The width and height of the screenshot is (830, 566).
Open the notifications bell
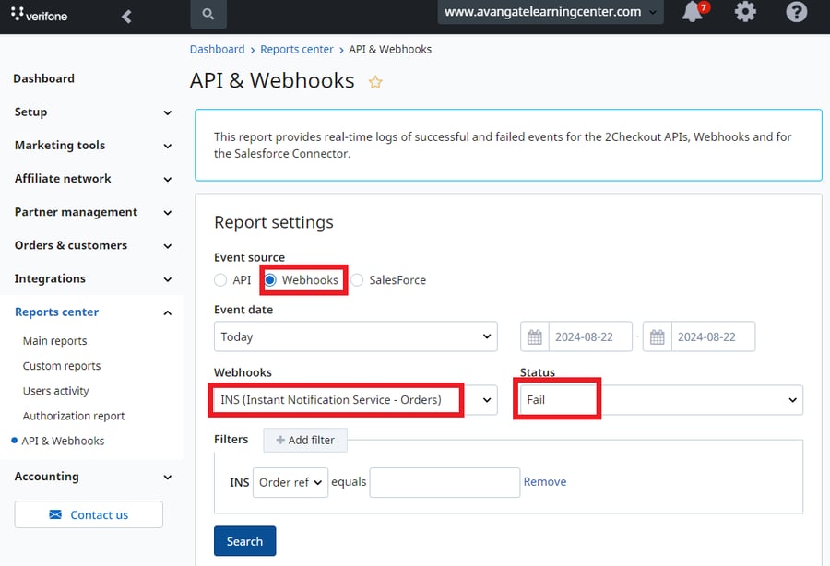tap(694, 11)
